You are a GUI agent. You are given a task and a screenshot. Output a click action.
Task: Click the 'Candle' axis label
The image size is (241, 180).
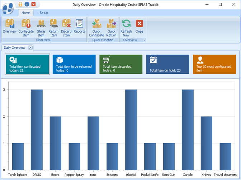point(188,175)
